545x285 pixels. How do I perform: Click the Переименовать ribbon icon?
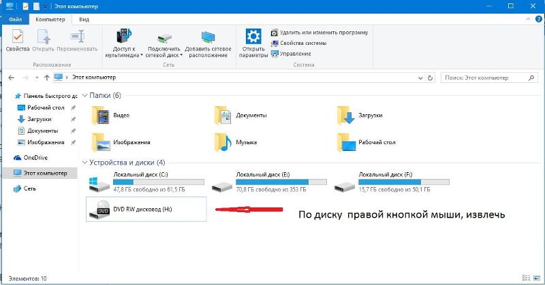click(77, 36)
